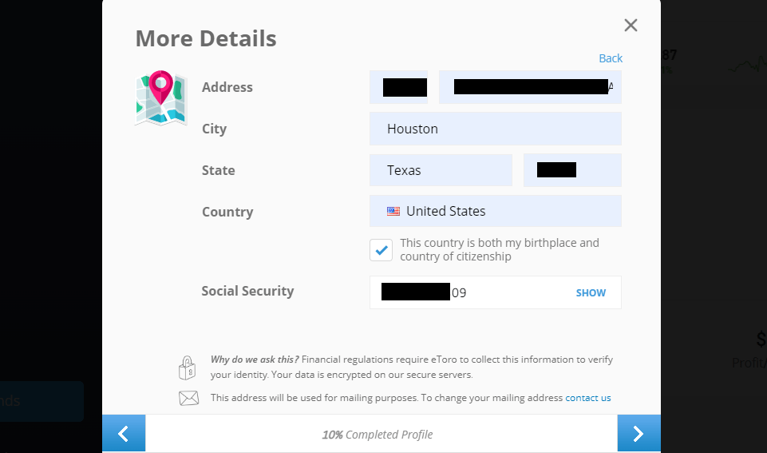Click the street address field
Screen dimensions: 767x453
530,87
